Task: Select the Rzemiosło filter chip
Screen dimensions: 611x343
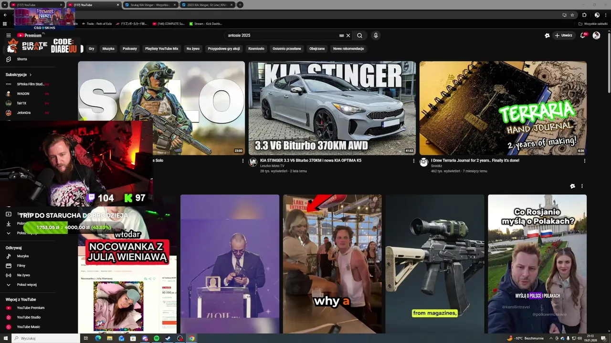Action: pyautogui.click(x=256, y=49)
